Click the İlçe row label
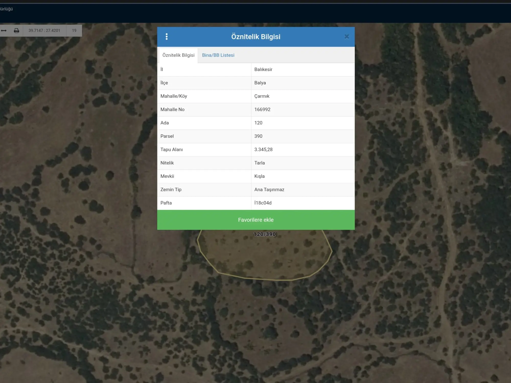 tap(164, 83)
